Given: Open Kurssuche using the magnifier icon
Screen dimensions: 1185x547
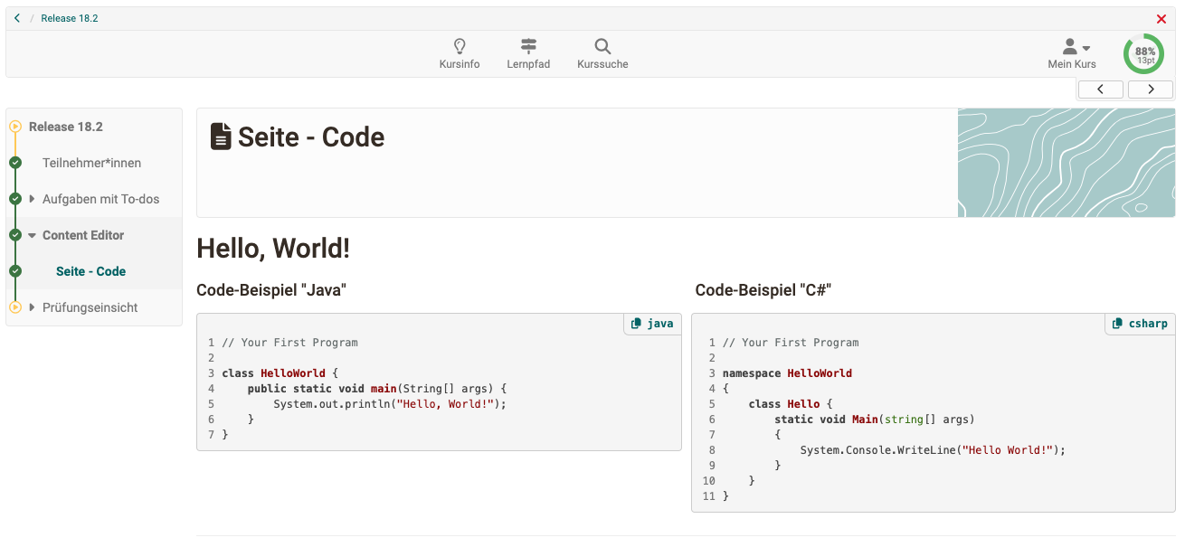Looking at the screenshot, I should point(602,47).
